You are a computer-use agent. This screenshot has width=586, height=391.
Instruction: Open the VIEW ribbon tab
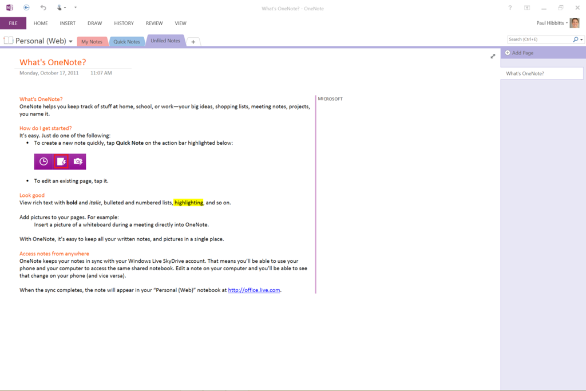(x=180, y=23)
